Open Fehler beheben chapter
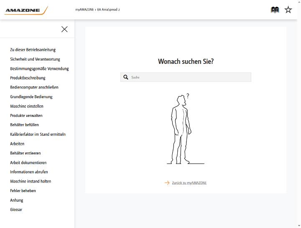Screen dimensions: 301x228 point(23,190)
